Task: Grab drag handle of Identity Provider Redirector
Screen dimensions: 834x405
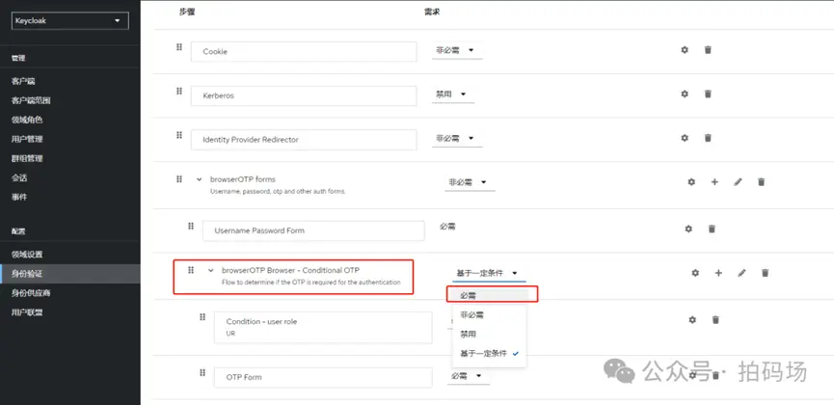Action: [179, 135]
